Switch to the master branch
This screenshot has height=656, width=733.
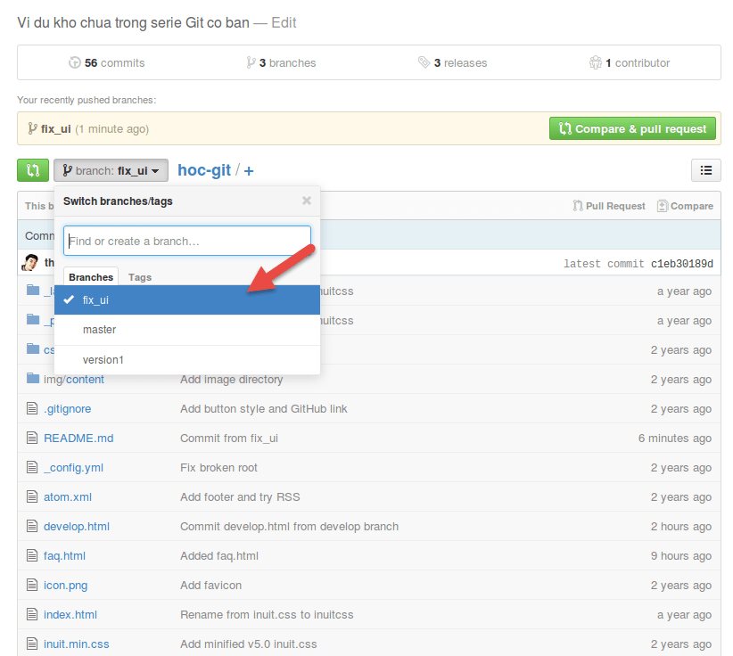[x=187, y=330]
